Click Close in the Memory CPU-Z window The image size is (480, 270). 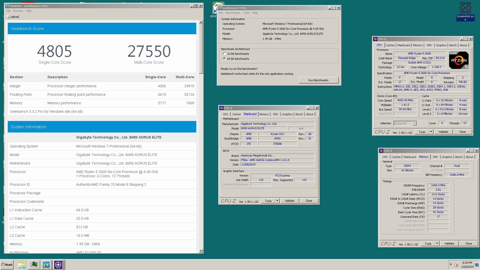point(468,243)
